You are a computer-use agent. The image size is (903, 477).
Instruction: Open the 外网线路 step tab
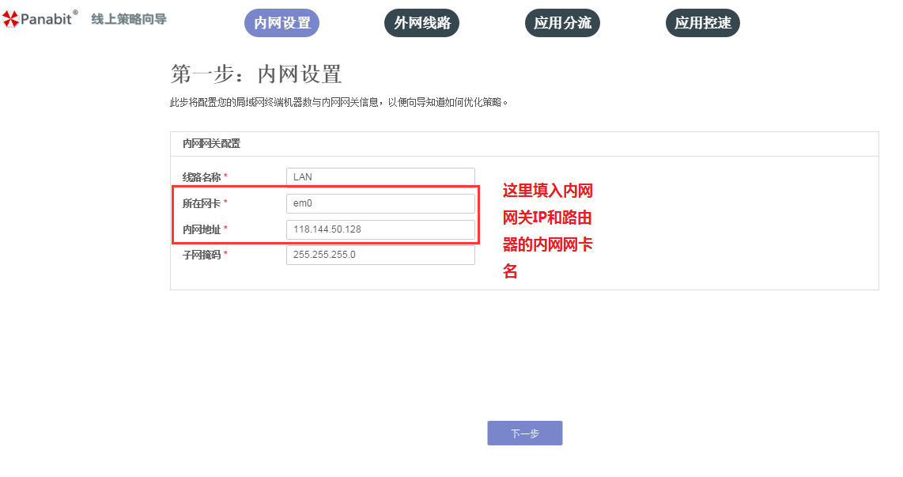pyautogui.click(x=421, y=23)
